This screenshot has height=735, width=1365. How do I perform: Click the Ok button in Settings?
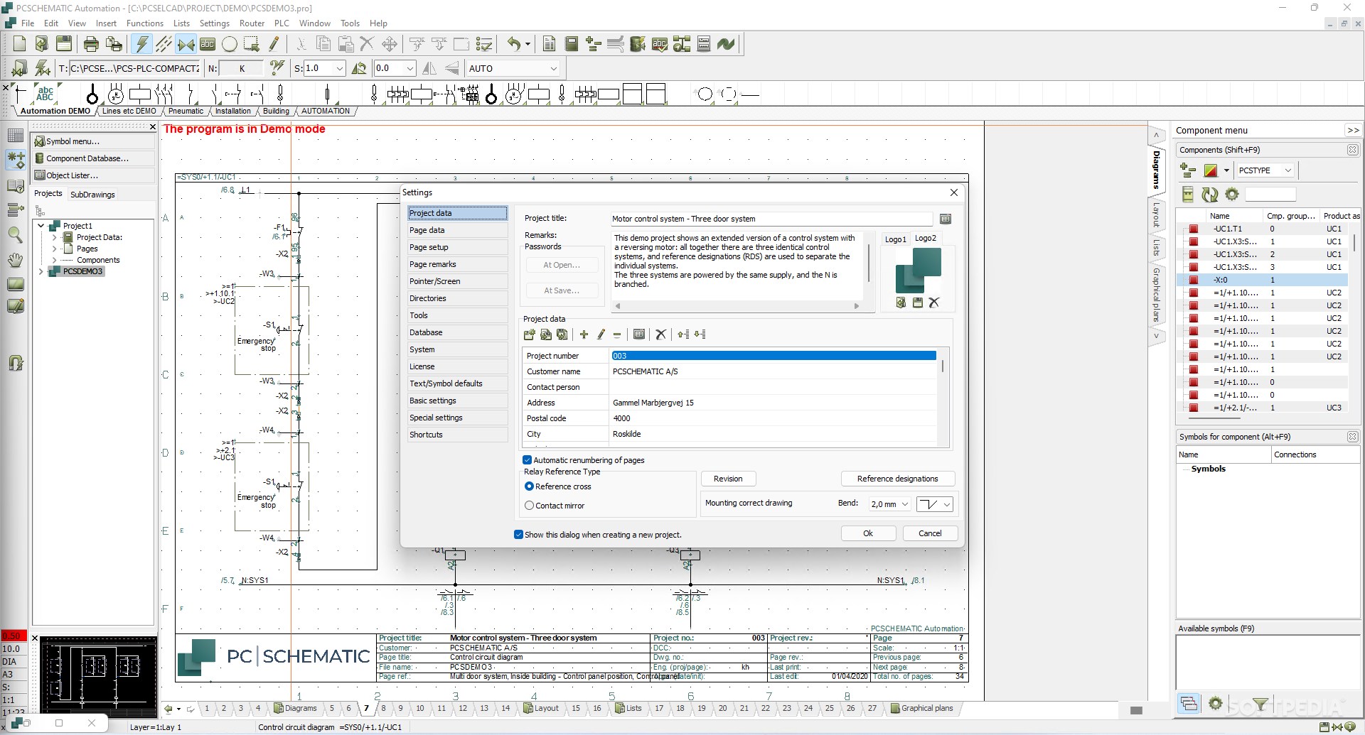click(868, 533)
